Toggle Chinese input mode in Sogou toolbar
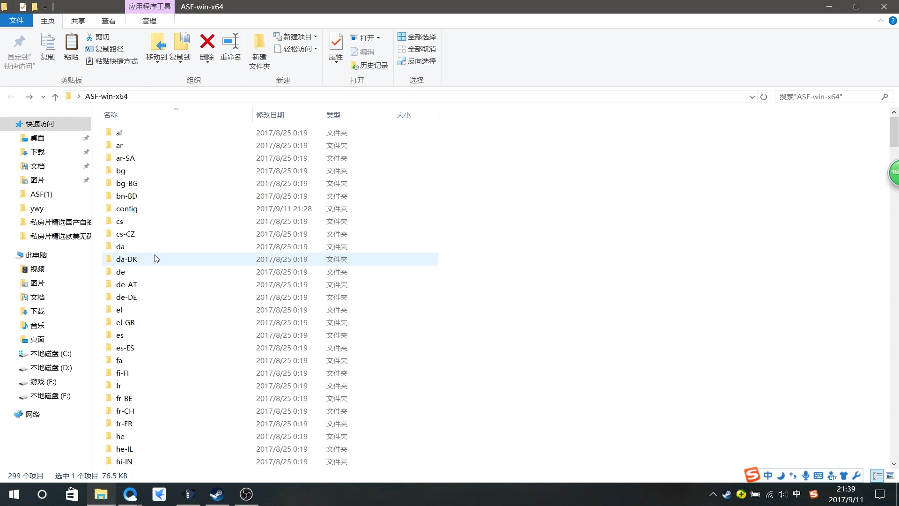The height and width of the screenshot is (506, 899). point(768,476)
